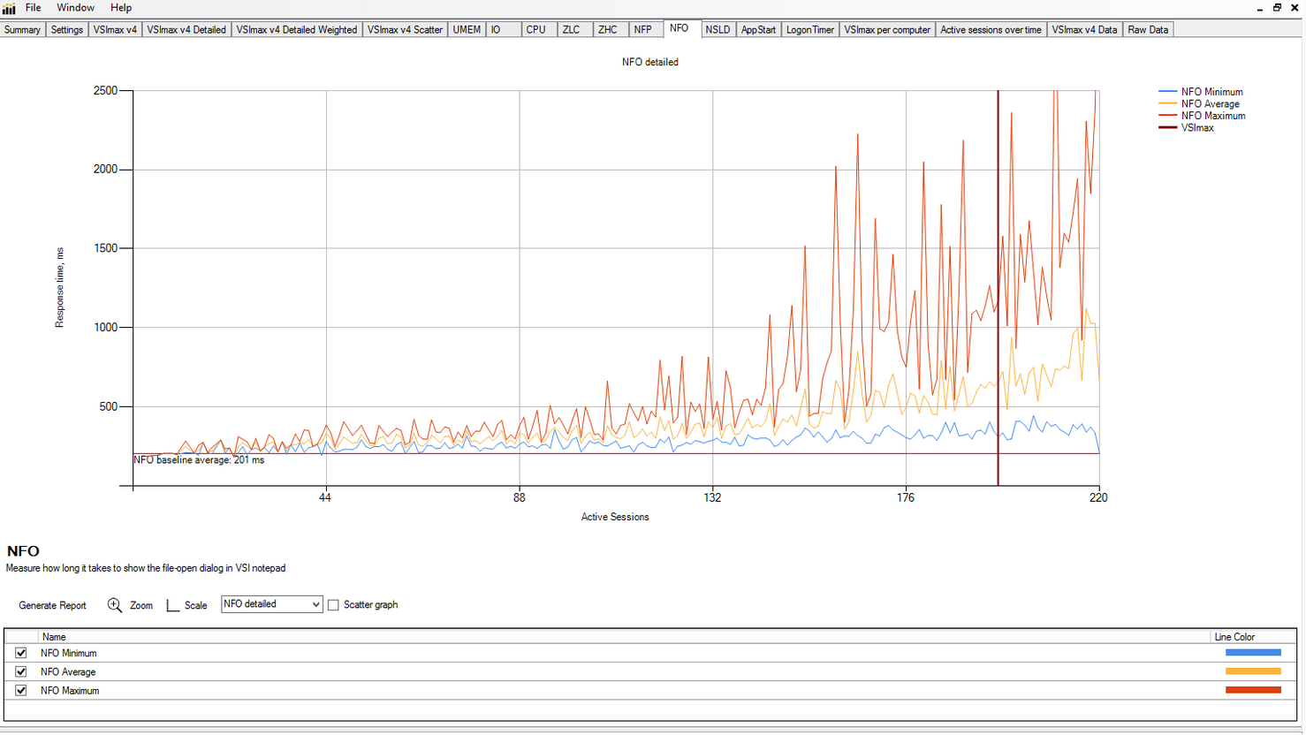Open the File menu

(34, 8)
